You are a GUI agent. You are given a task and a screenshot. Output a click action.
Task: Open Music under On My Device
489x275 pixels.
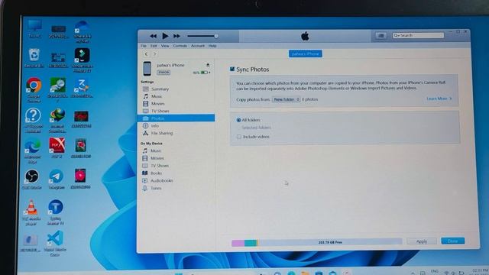[x=156, y=151]
